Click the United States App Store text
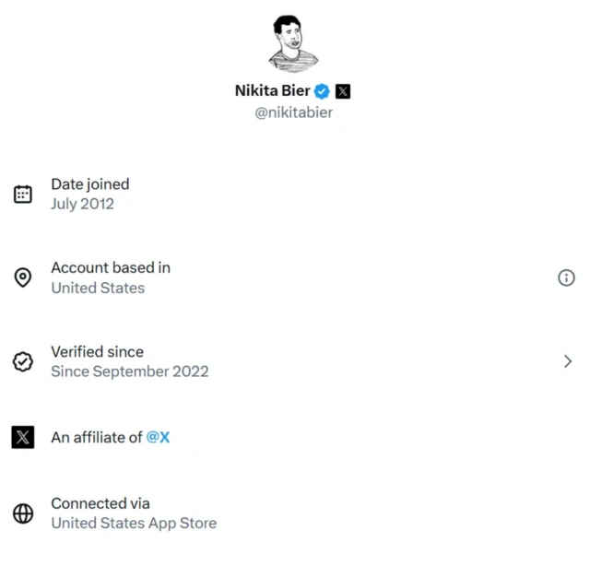This screenshot has height=566, width=590. (134, 523)
